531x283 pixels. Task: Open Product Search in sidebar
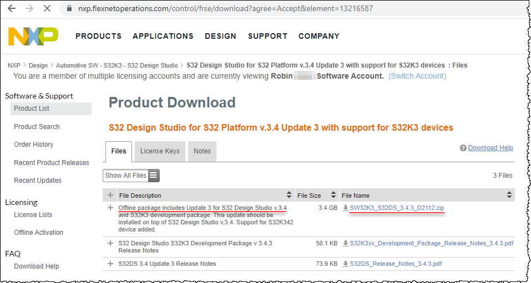tap(37, 127)
